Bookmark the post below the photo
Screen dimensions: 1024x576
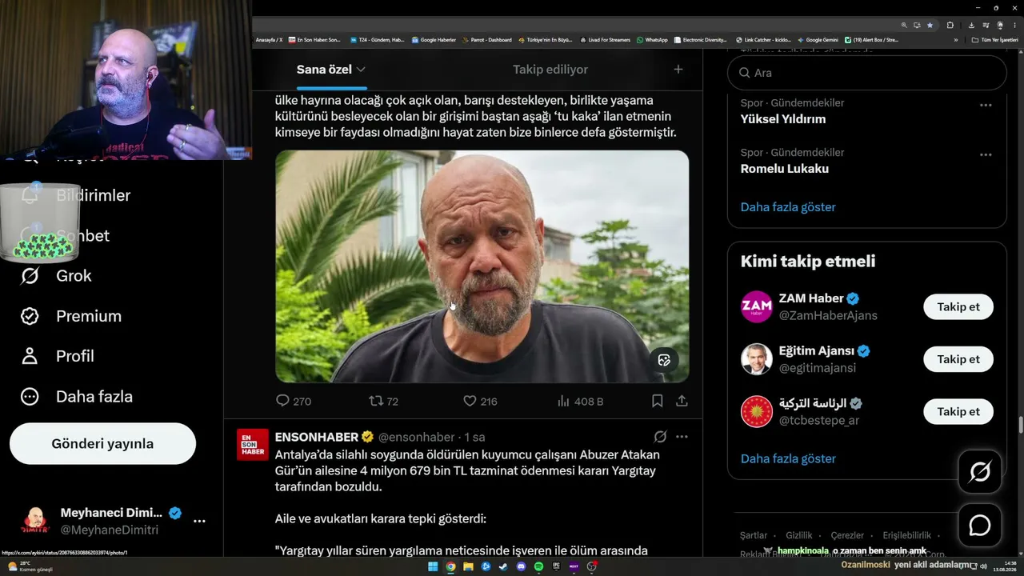[x=657, y=401]
